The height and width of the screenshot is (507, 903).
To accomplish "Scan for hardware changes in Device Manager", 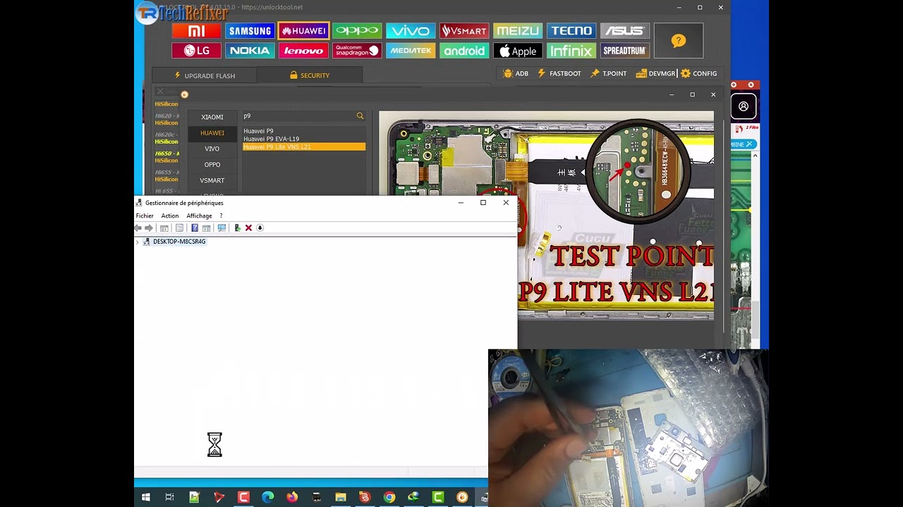I will [222, 227].
